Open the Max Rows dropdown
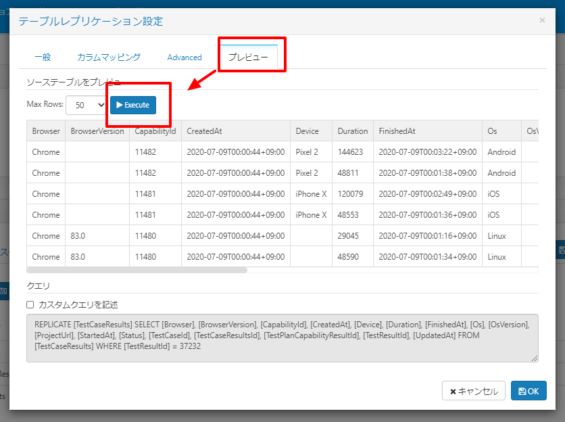This screenshot has width=565, height=422. point(86,105)
